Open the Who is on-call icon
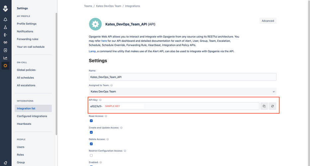Image resolution: width=310 pixels, height=166 pixels. pyautogui.click(x=5, y=35)
